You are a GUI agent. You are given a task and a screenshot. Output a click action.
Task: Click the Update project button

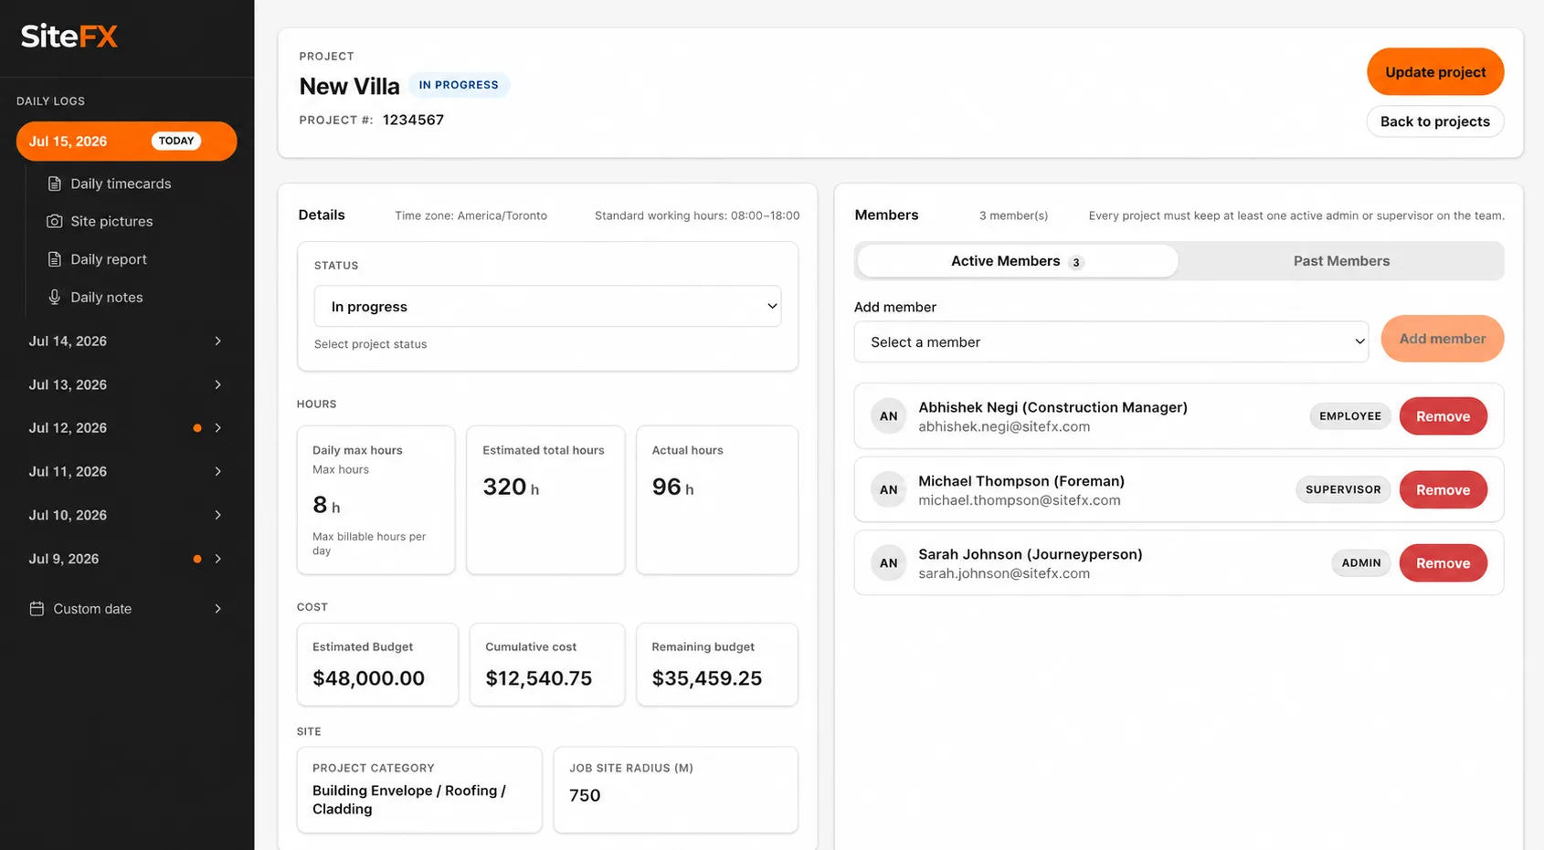click(1435, 72)
